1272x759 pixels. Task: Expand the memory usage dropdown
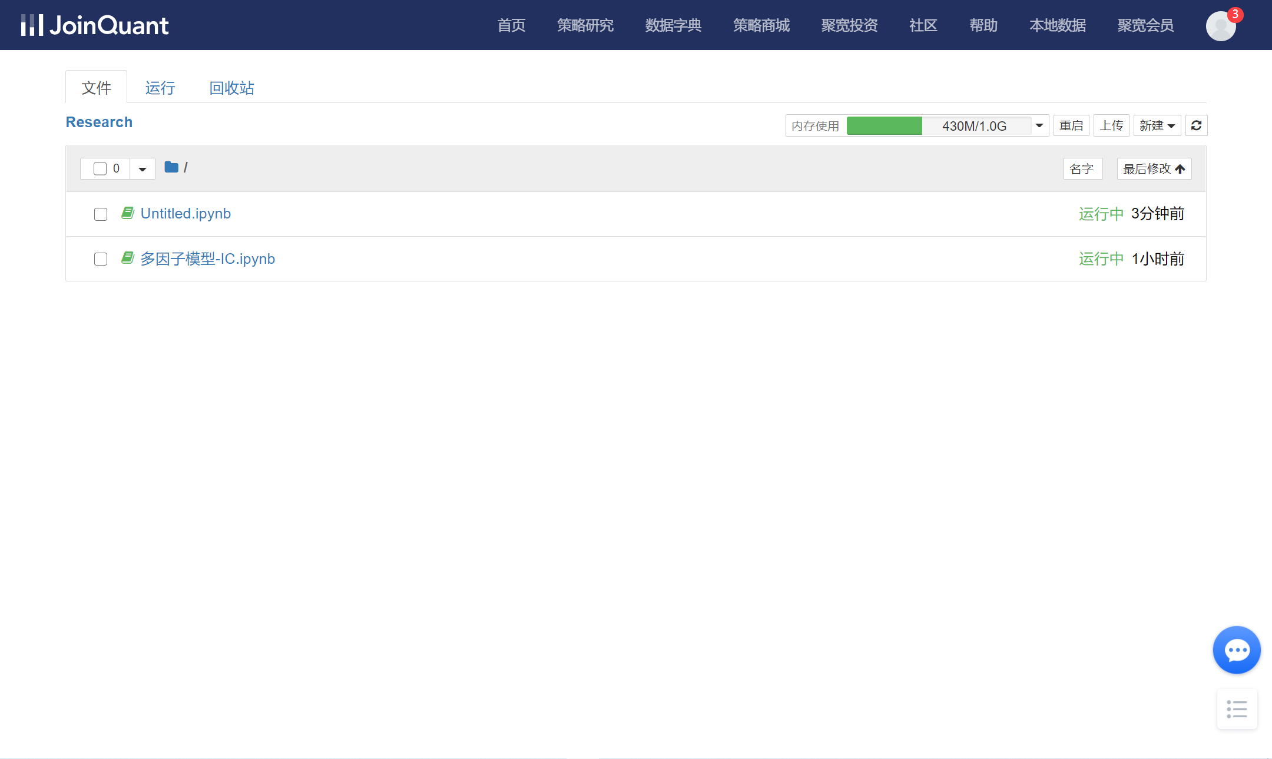click(x=1039, y=125)
